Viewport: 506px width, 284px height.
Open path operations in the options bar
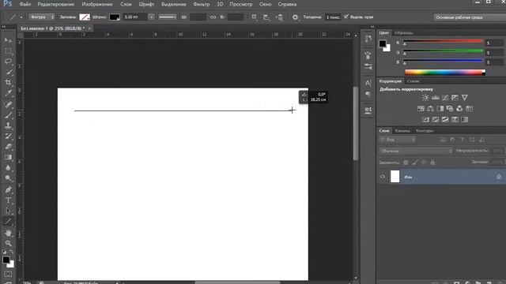click(x=255, y=17)
